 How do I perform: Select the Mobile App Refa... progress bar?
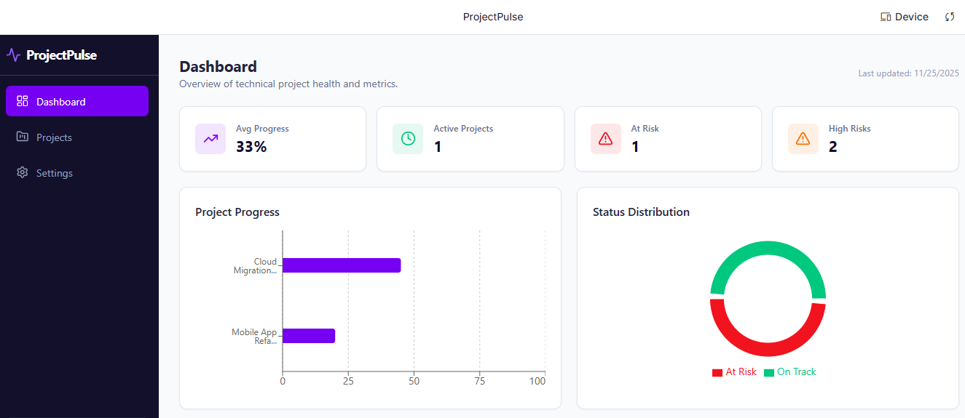pyautogui.click(x=309, y=336)
